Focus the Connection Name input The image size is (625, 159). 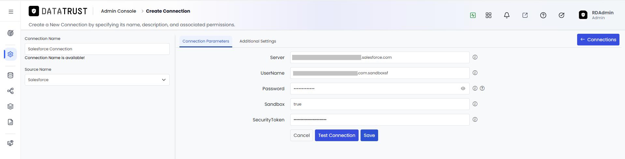97,49
